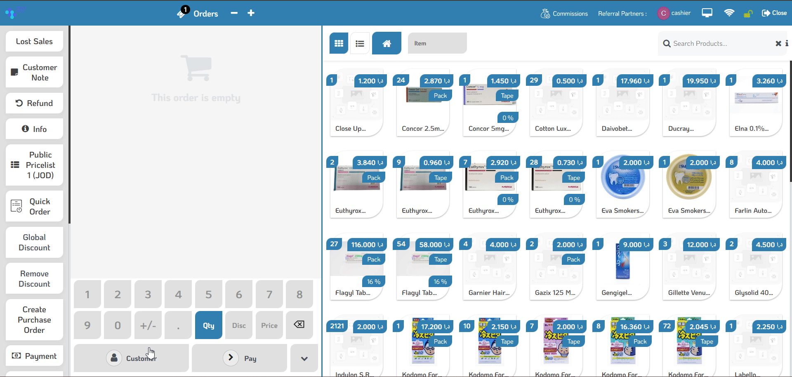Open Commissions icon in top bar

coord(545,14)
